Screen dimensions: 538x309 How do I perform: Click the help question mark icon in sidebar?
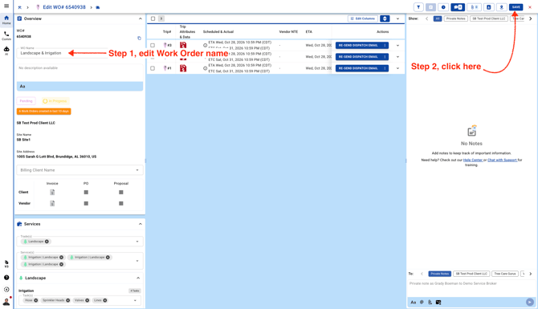6,278
